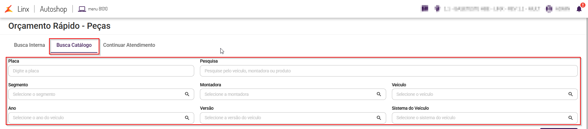Focus the Placa input field
This screenshot has width=588, height=129.
coord(101,71)
